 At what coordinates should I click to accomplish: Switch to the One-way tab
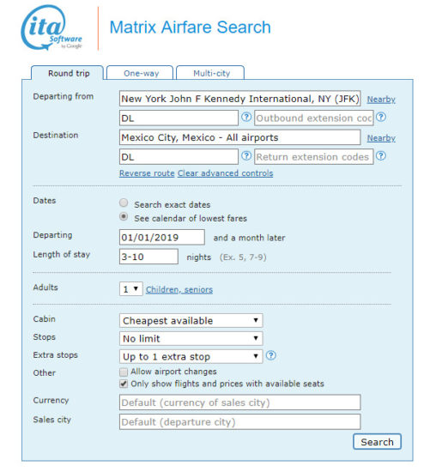(x=140, y=73)
